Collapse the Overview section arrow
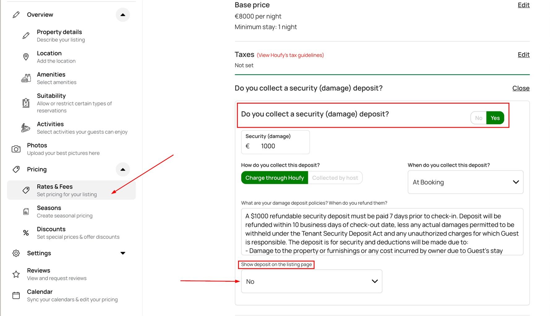Viewport: 550px width, 316px height. point(123,15)
